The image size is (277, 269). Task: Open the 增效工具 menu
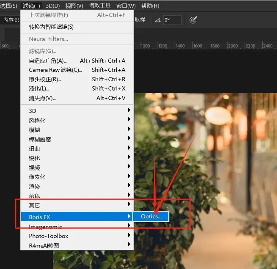point(100,6)
